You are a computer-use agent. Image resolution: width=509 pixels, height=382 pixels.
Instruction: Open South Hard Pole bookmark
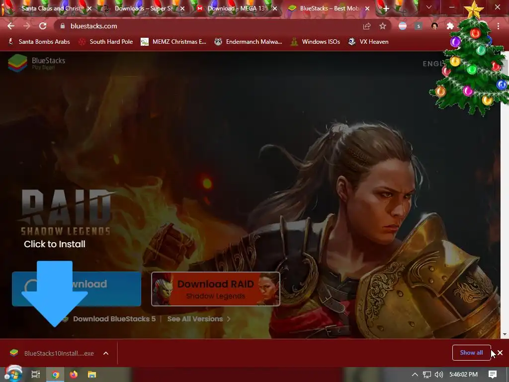tap(106, 42)
